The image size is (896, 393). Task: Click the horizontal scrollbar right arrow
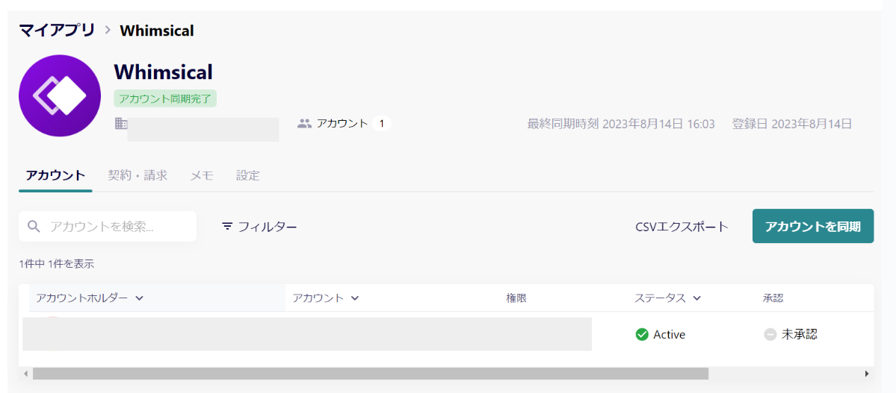[867, 374]
